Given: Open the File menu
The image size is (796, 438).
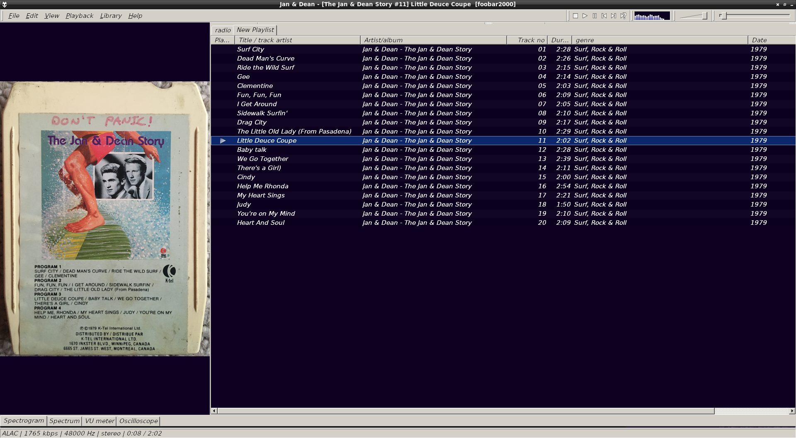Looking at the screenshot, I should [14, 16].
